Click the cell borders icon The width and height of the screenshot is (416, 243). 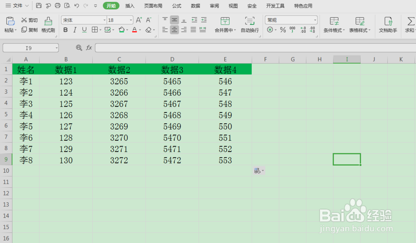pyautogui.click(x=95, y=30)
